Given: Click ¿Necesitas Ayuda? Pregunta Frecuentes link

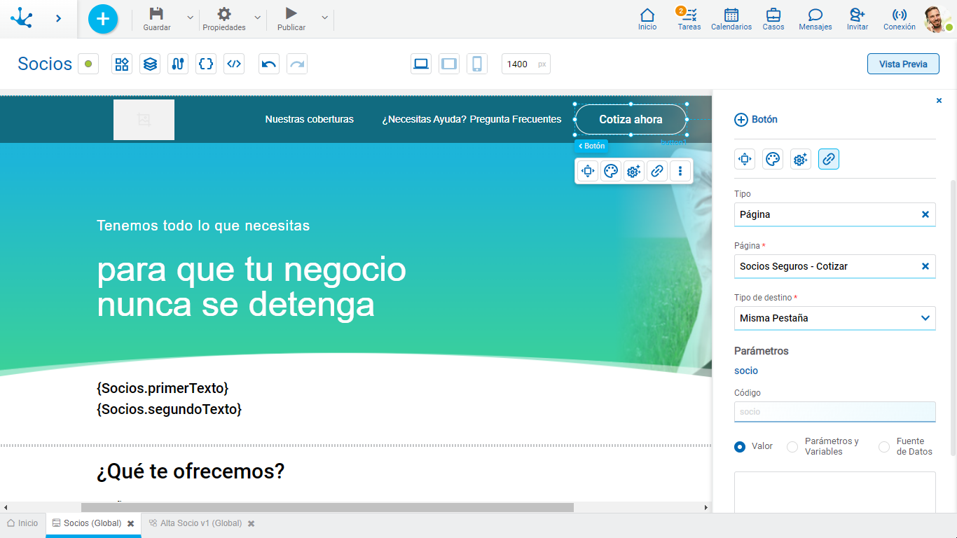Looking at the screenshot, I should pos(471,119).
